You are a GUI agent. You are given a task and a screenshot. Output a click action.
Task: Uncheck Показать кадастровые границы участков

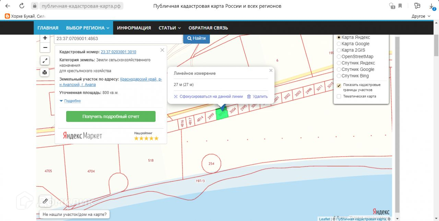click(x=339, y=85)
